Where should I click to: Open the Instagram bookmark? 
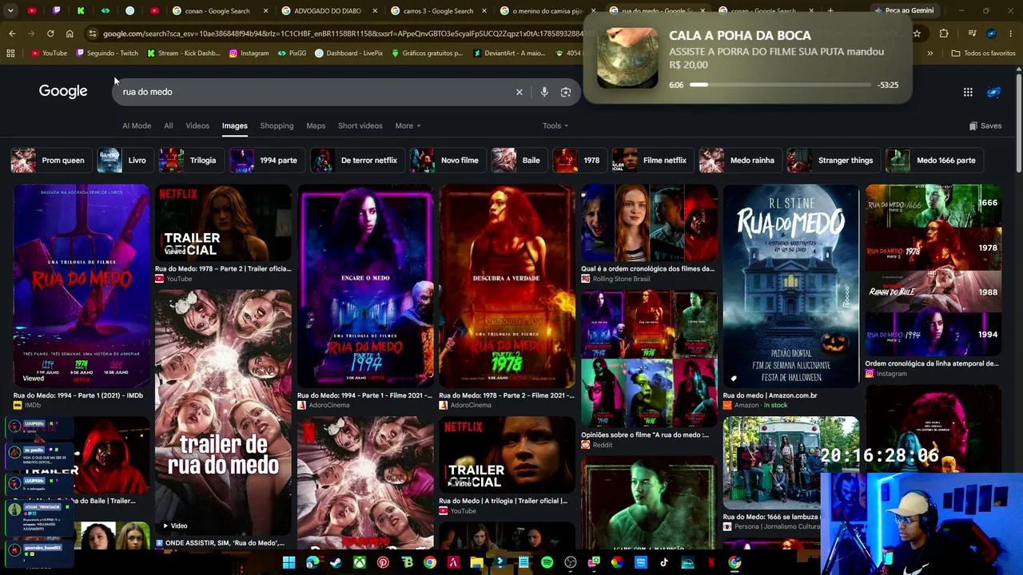coord(249,53)
